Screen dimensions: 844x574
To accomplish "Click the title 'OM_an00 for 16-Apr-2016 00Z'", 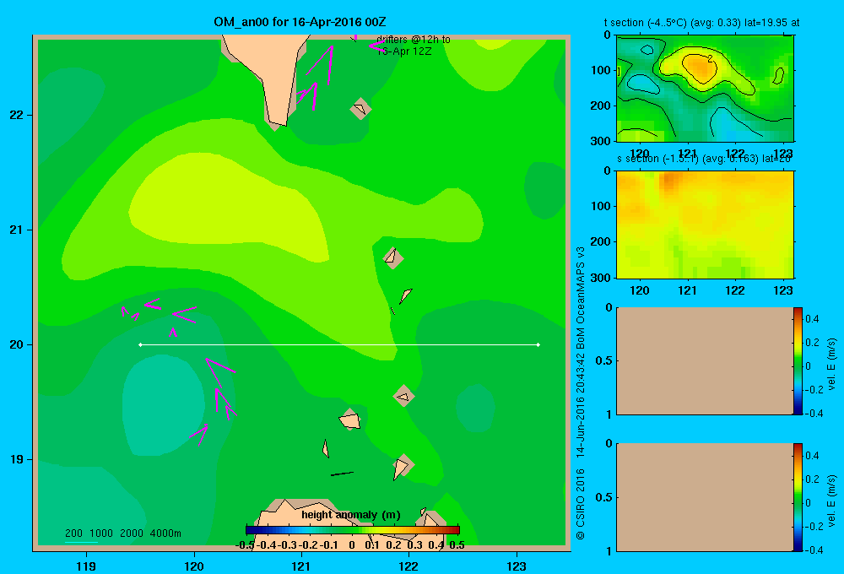I will (x=300, y=22).
